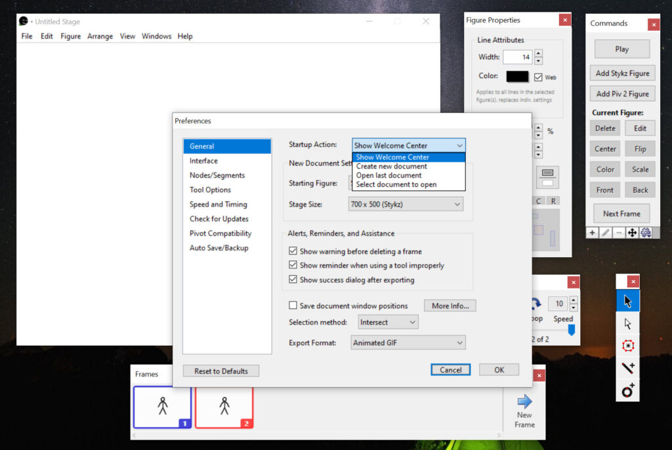
Task: Open the Arrange menu
Action: click(100, 37)
